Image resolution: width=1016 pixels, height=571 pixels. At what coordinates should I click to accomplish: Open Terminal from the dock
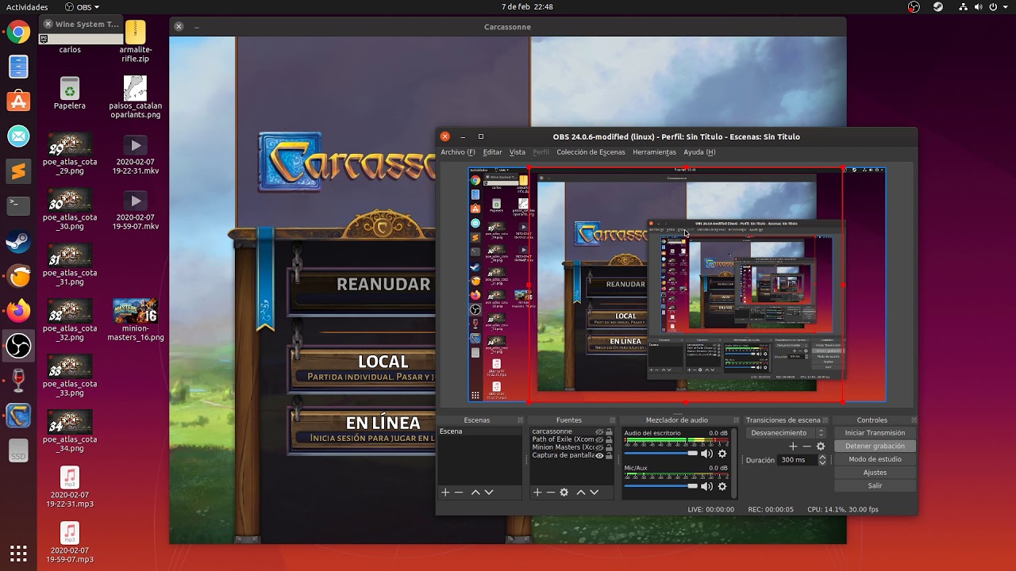(x=18, y=206)
